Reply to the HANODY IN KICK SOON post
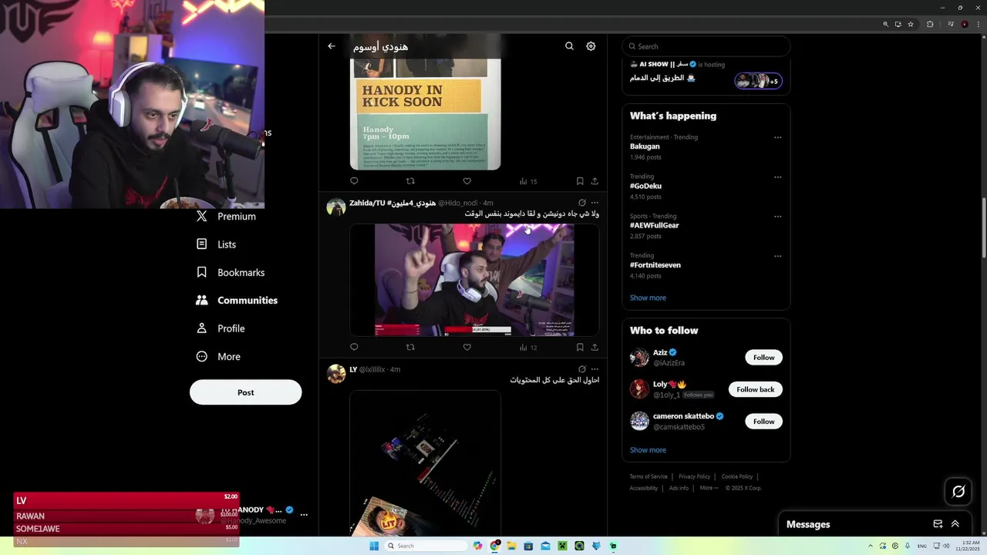 tap(354, 181)
